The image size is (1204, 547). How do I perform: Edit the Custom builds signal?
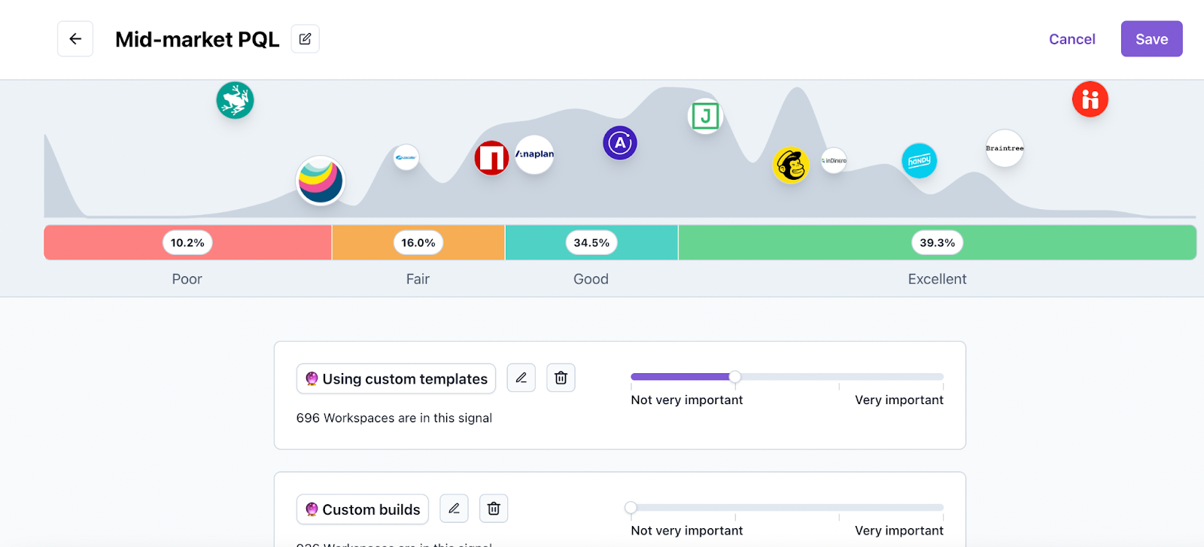point(454,509)
